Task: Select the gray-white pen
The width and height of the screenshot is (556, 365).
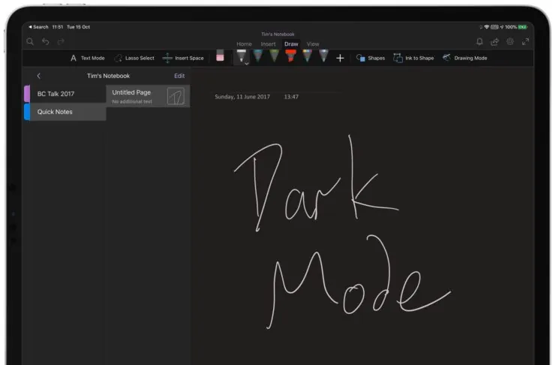Action: [323, 56]
